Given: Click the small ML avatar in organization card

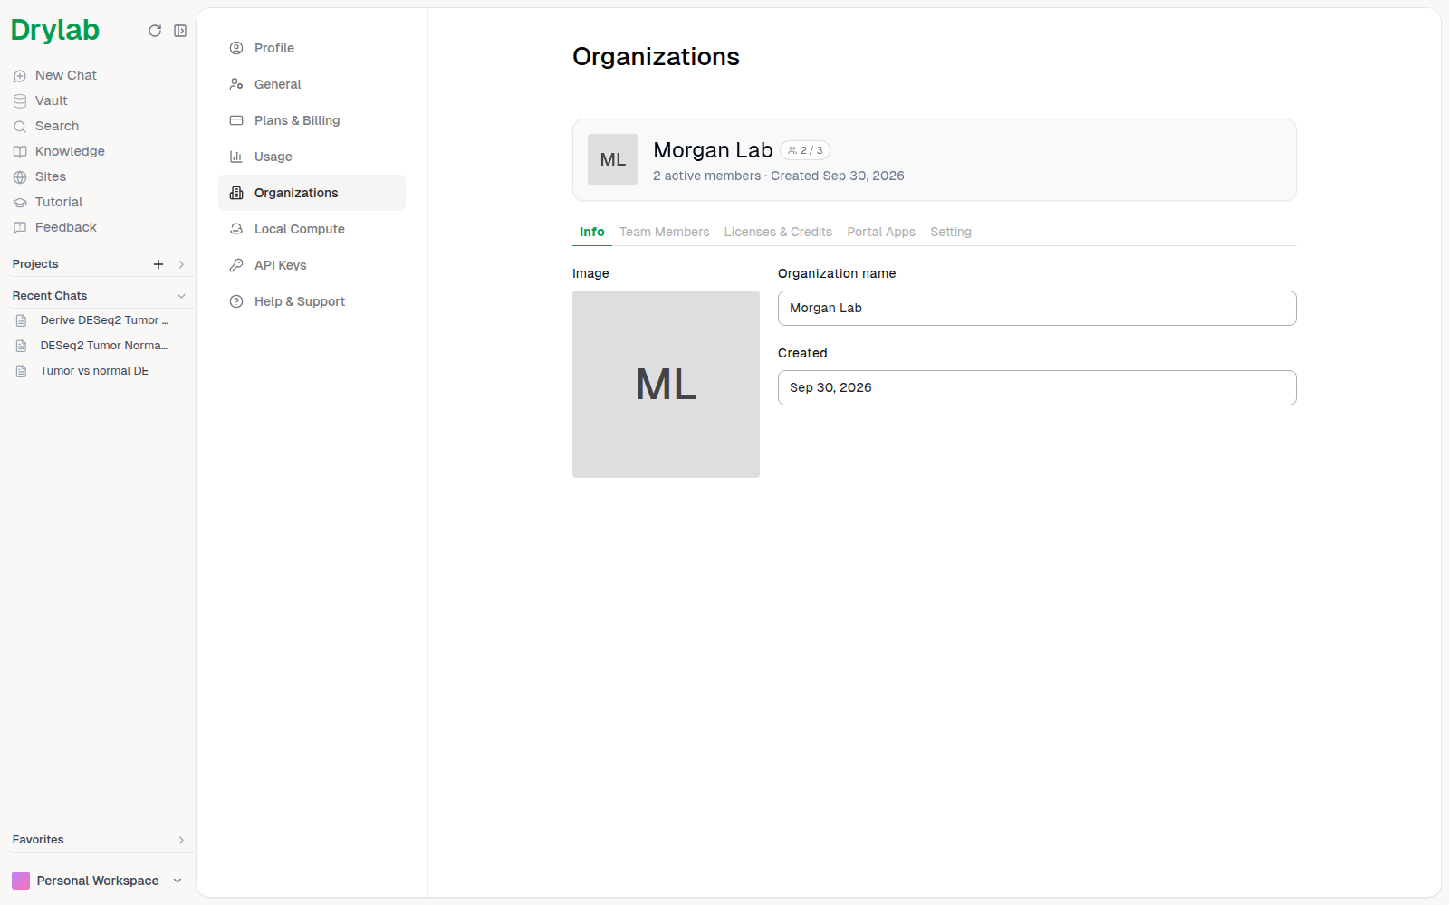Looking at the screenshot, I should click(613, 159).
